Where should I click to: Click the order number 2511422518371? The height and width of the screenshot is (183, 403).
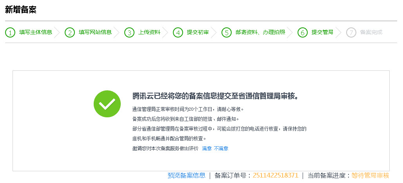(x=276, y=176)
